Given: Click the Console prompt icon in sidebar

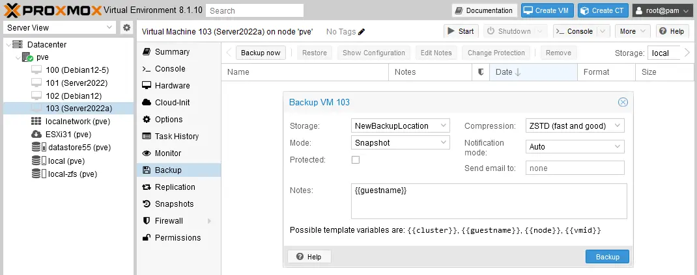Looking at the screenshot, I should tap(147, 69).
